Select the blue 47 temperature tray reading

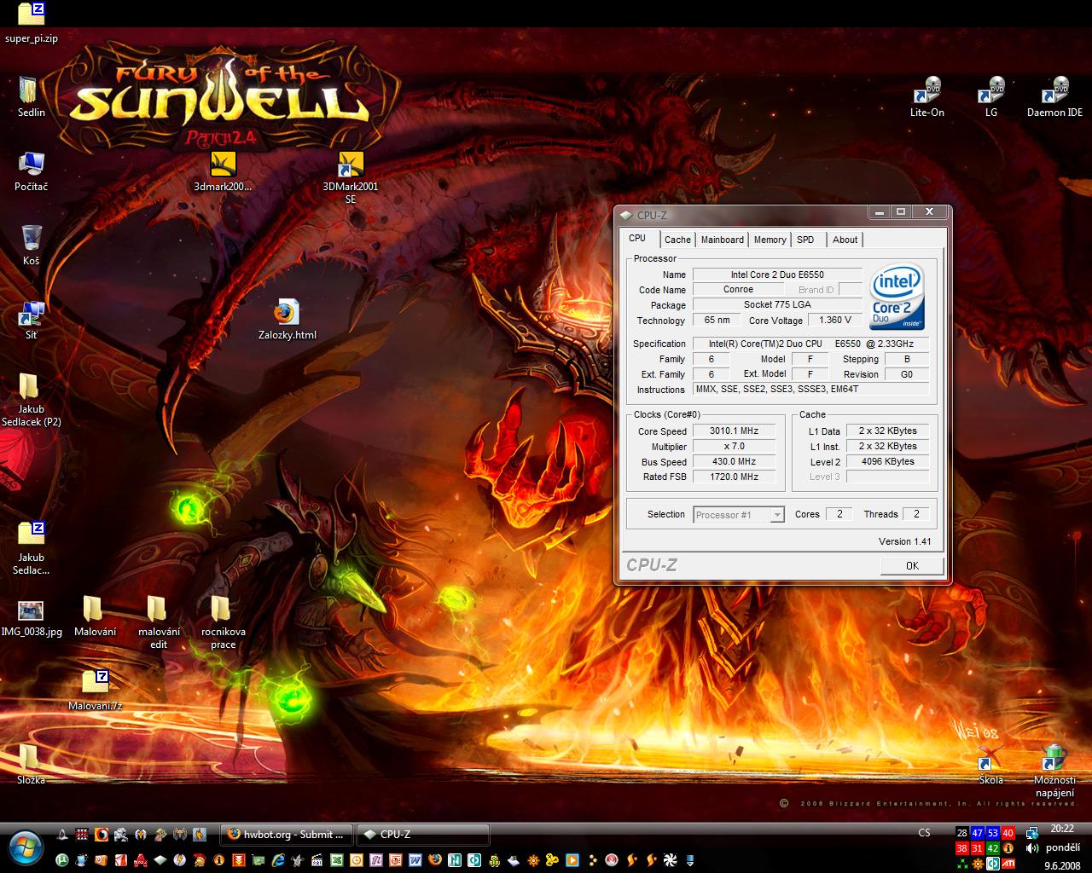[978, 833]
